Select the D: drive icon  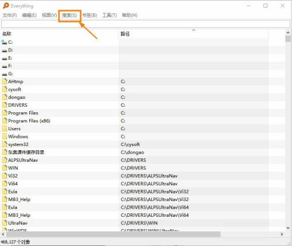click(4, 50)
